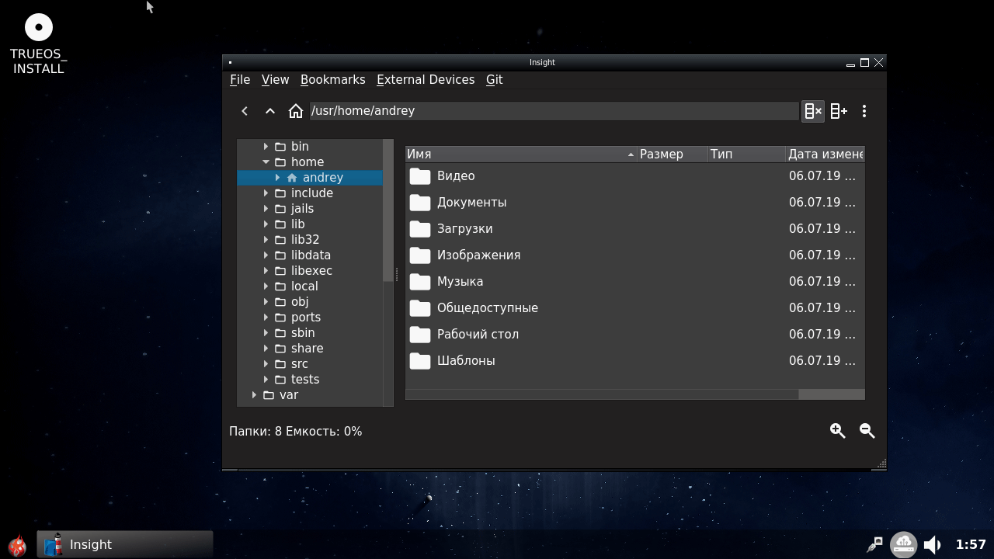
Task: Click the path field /usr/home/andrey
Action: pos(553,111)
